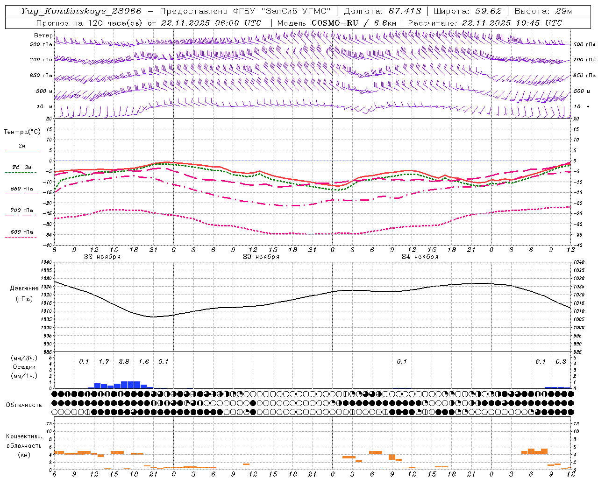The width and height of the screenshot is (598, 478).
Task: Click the '0.3' precipitation amount value
Action: tap(561, 362)
